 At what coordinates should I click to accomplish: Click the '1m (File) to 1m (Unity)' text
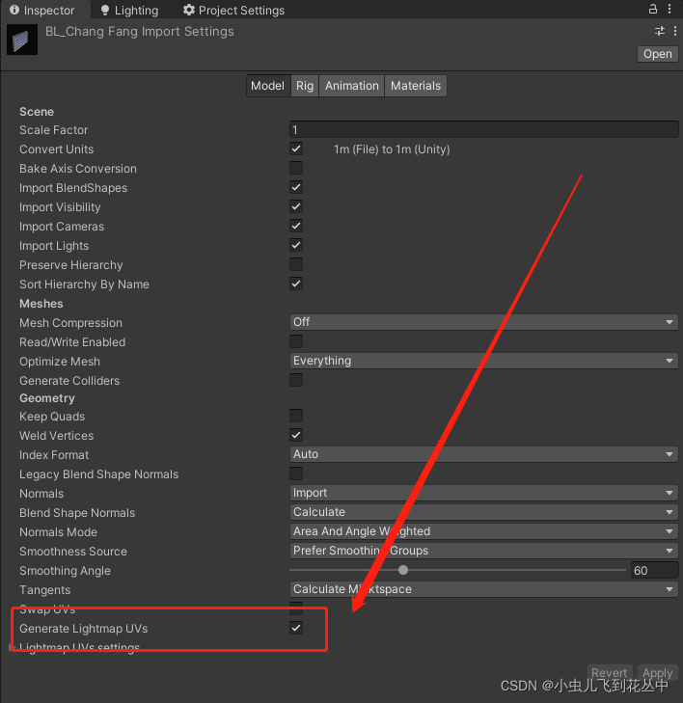392,149
